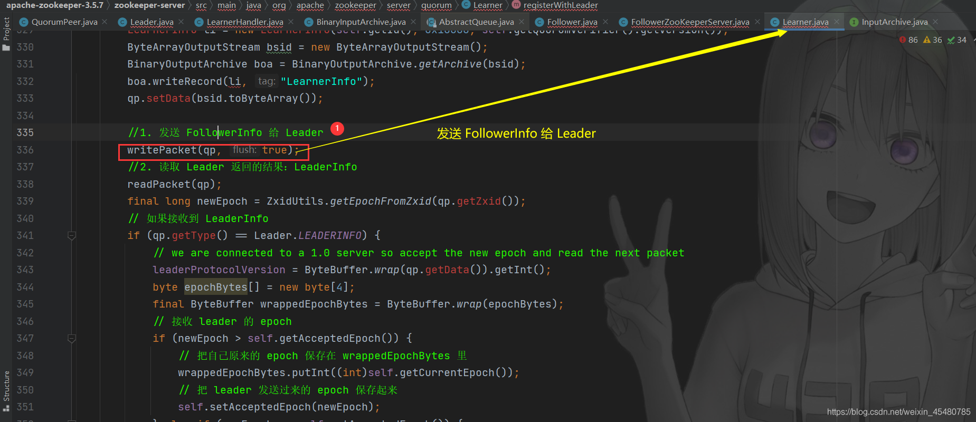
Task: Click the bsid variable declaration on line 330
Action: [279, 47]
